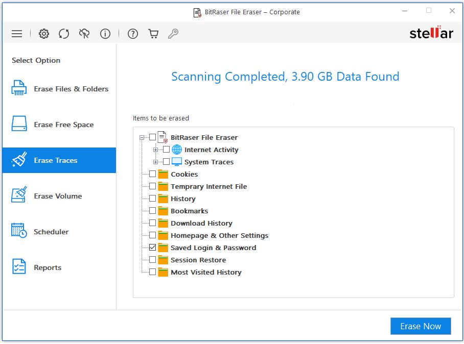
Task: Click the shopping cart buy icon
Action: click(153, 34)
